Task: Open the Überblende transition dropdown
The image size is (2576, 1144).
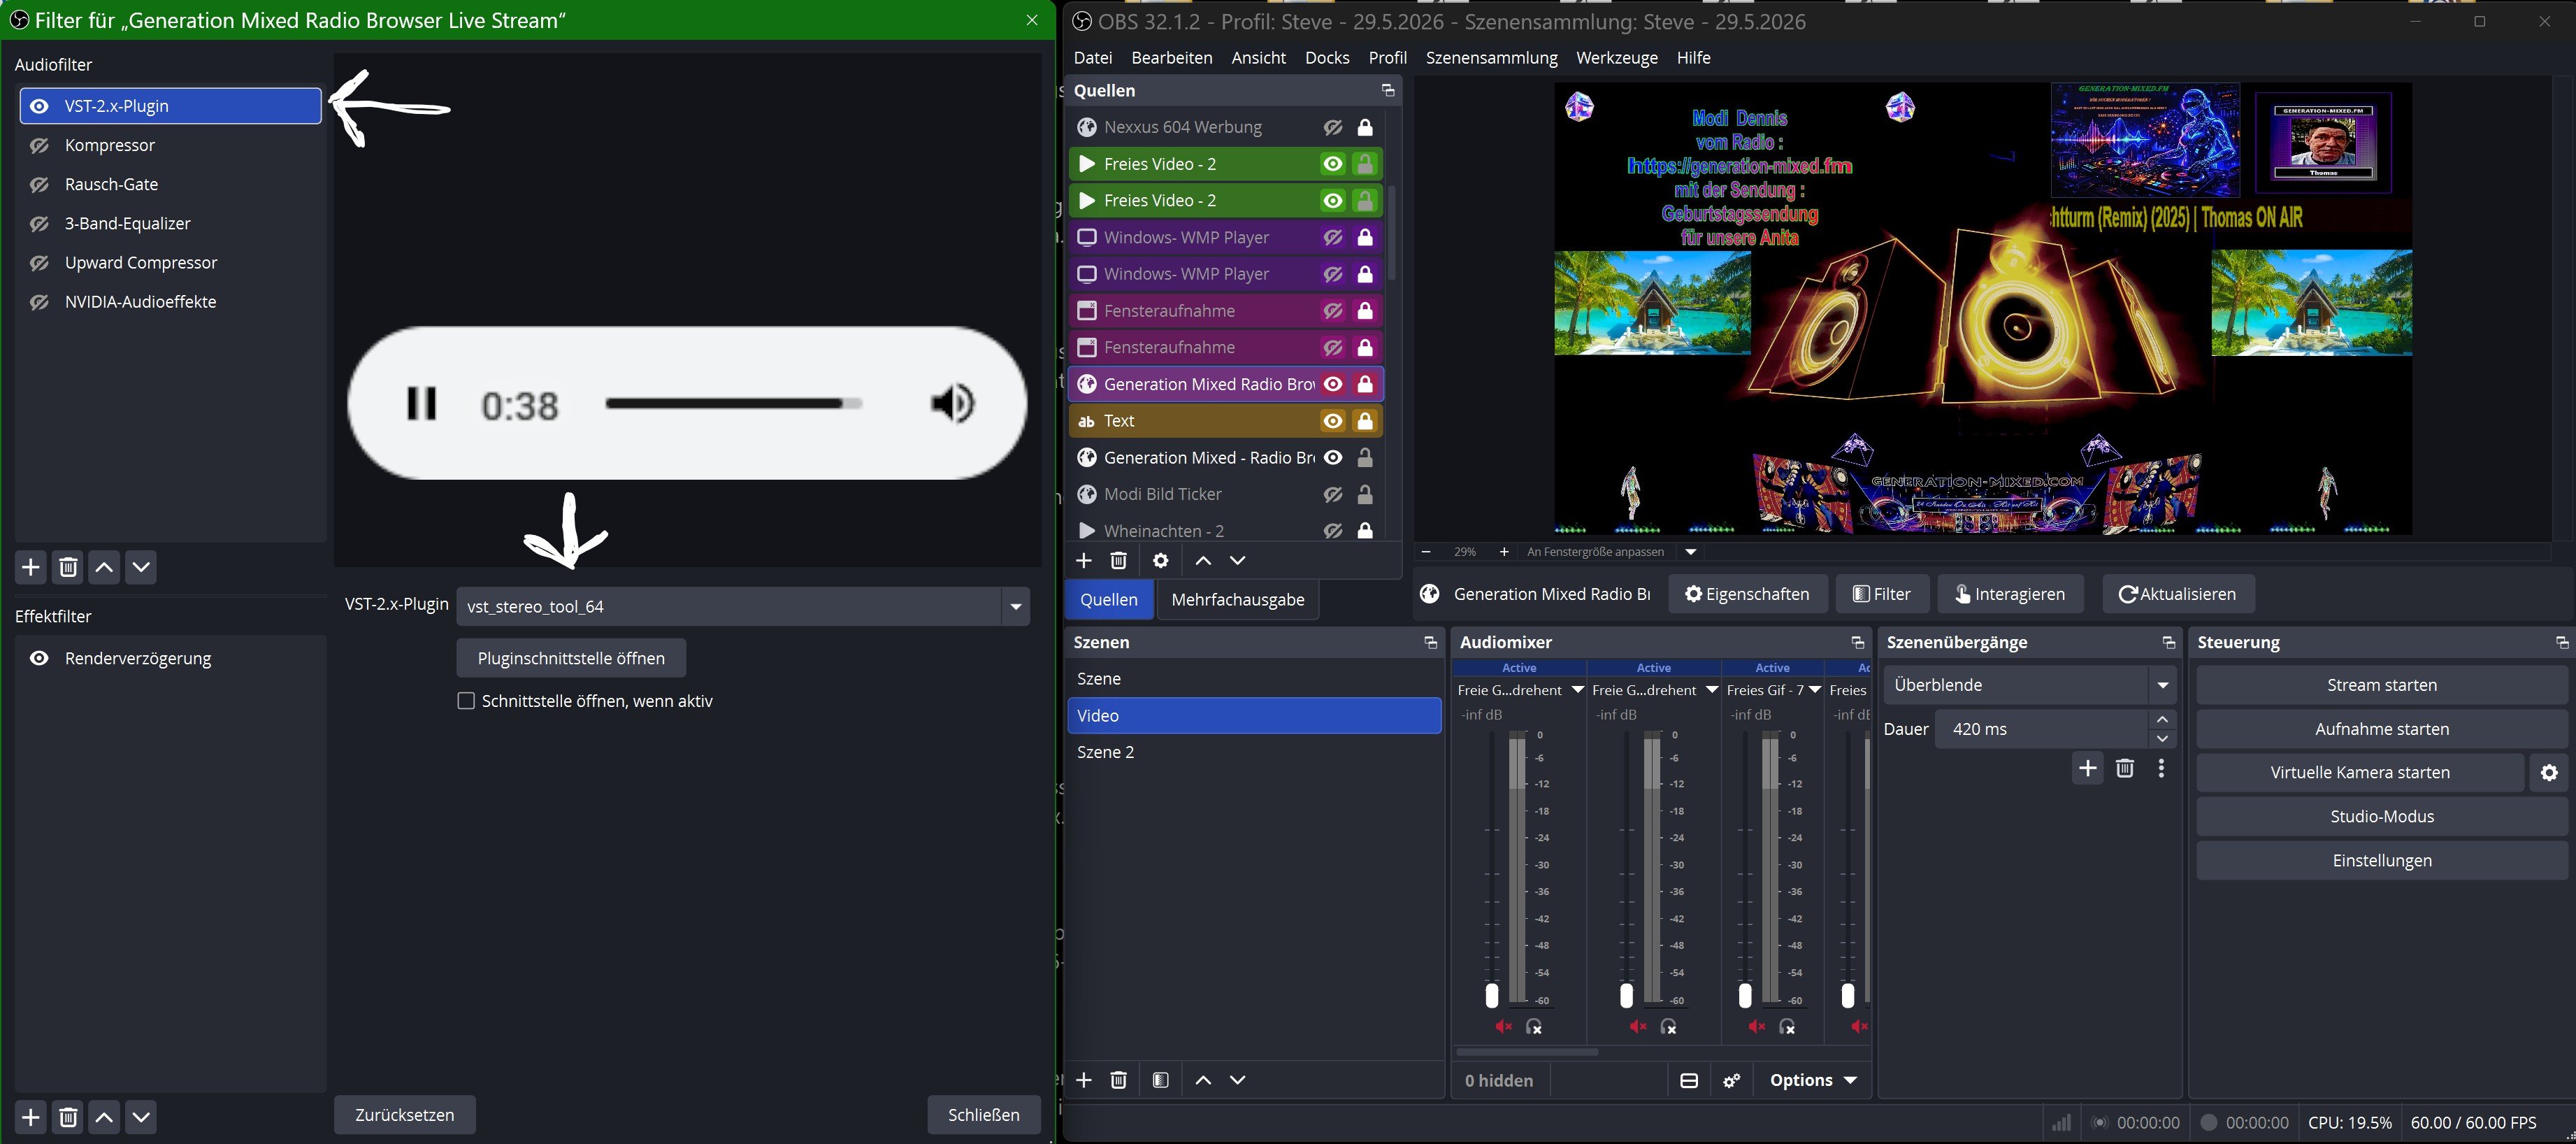Action: (x=2029, y=685)
